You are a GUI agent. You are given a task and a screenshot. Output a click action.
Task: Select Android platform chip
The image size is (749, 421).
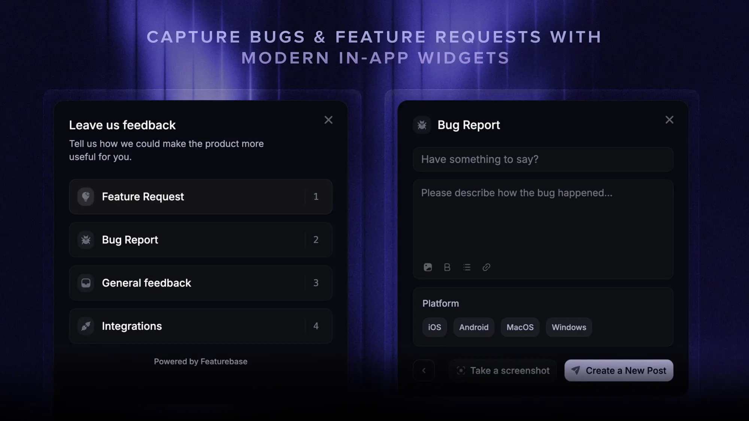click(474, 327)
